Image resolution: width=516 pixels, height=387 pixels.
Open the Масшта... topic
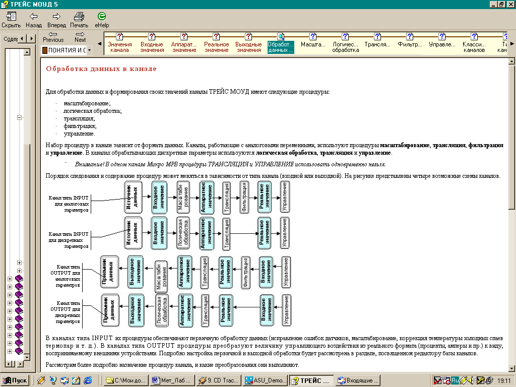[312, 40]
